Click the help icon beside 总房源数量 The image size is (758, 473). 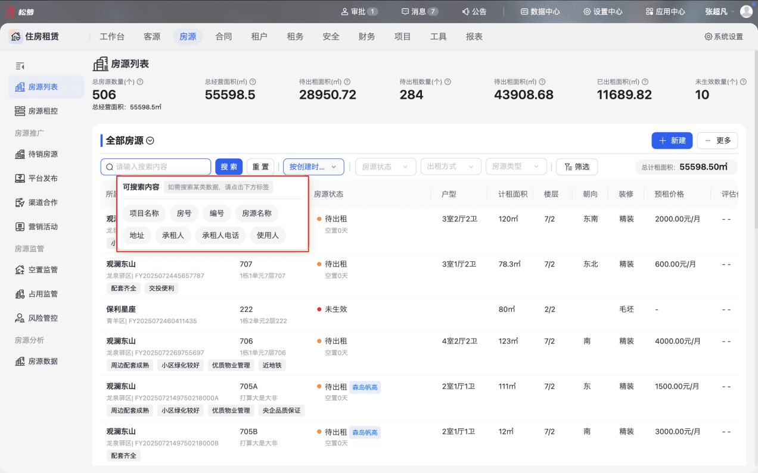[x=140, y=82]
